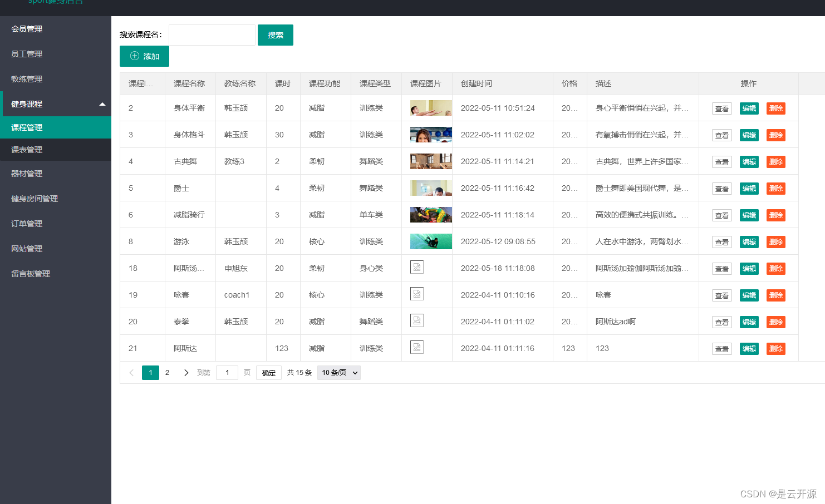Edit the 游泳 course
The height and width of the screenshot is (504, 825).
[749, 242]
